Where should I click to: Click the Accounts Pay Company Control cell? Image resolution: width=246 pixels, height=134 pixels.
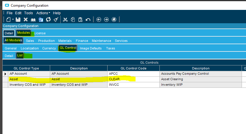[201, 74]
